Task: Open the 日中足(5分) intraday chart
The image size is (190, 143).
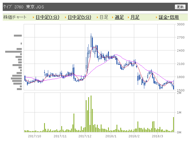Action: tap(79, 17)
